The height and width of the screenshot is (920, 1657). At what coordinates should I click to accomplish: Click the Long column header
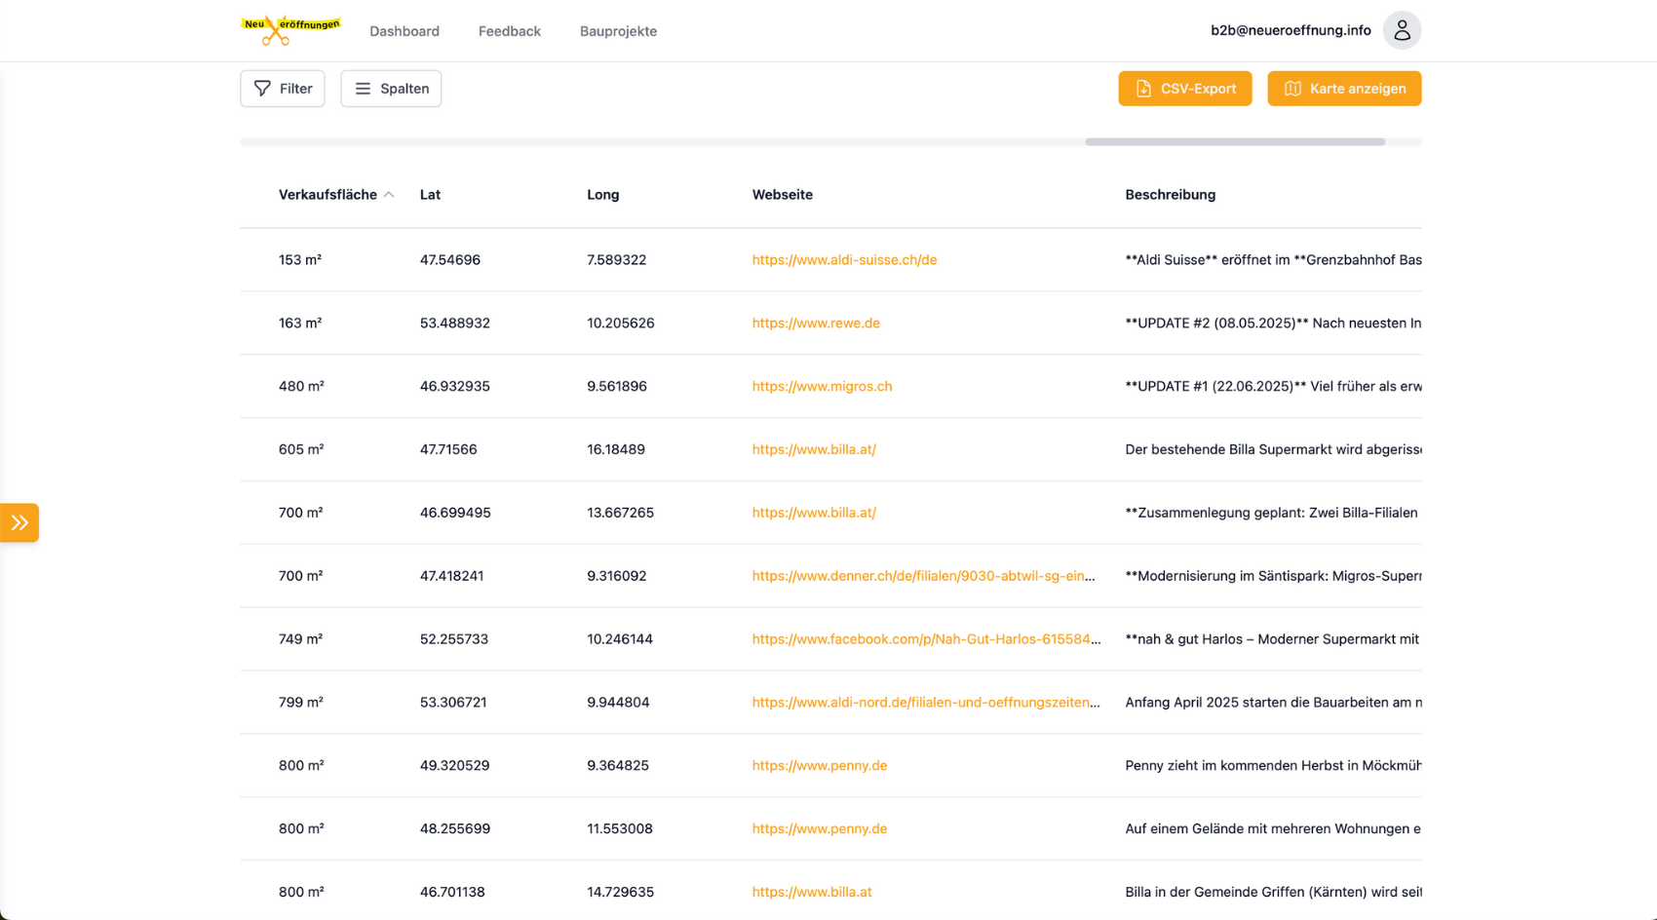pos(602,195)
